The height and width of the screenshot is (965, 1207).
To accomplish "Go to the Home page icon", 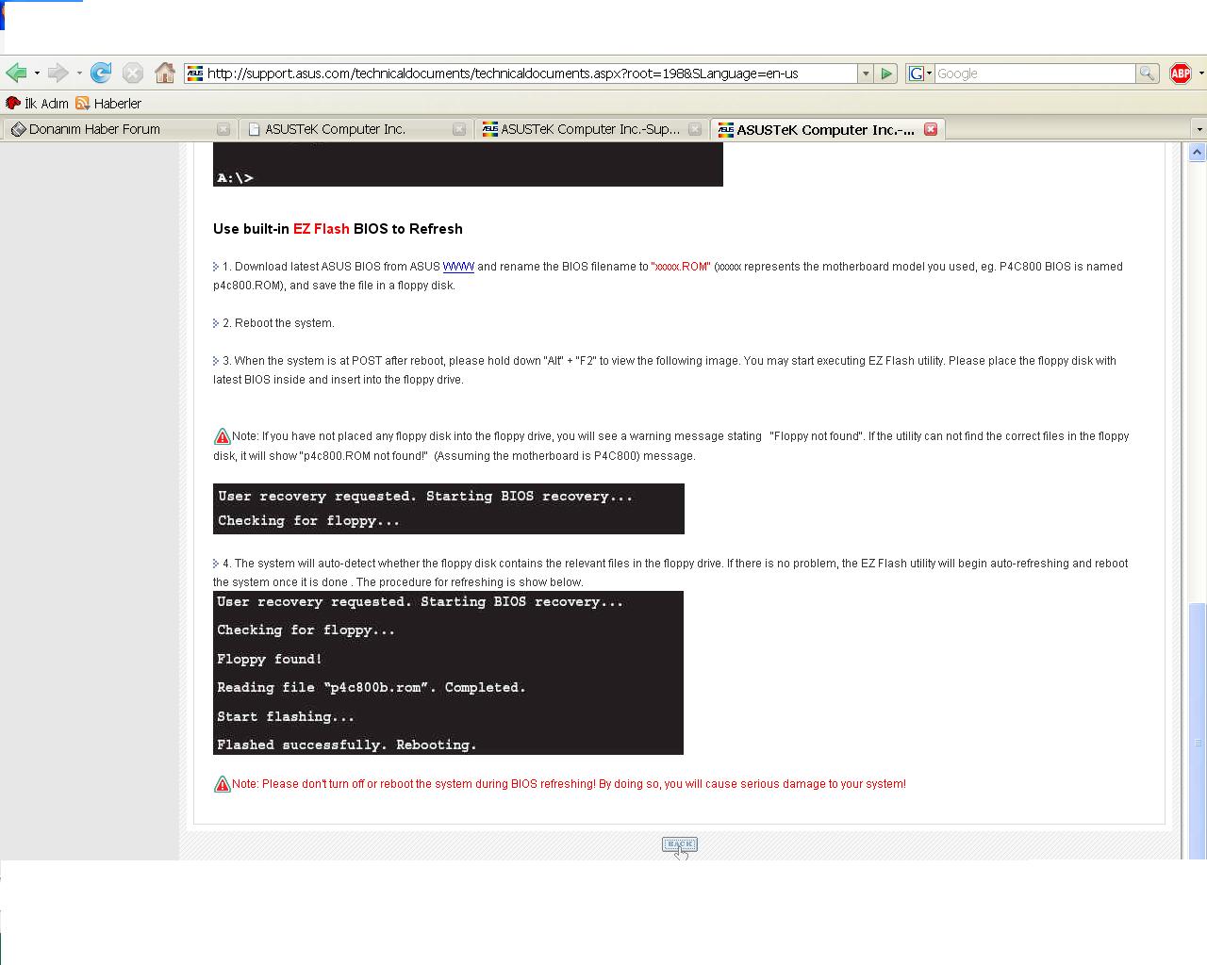I will coord(165,73).
